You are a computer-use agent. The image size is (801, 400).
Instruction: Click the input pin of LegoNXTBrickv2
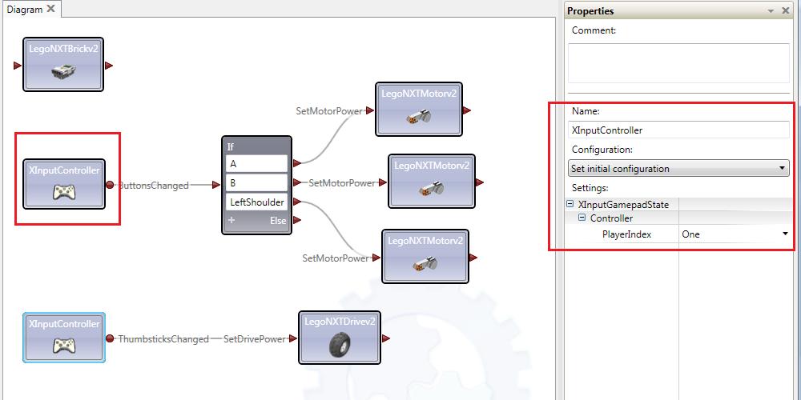point(17,66)
